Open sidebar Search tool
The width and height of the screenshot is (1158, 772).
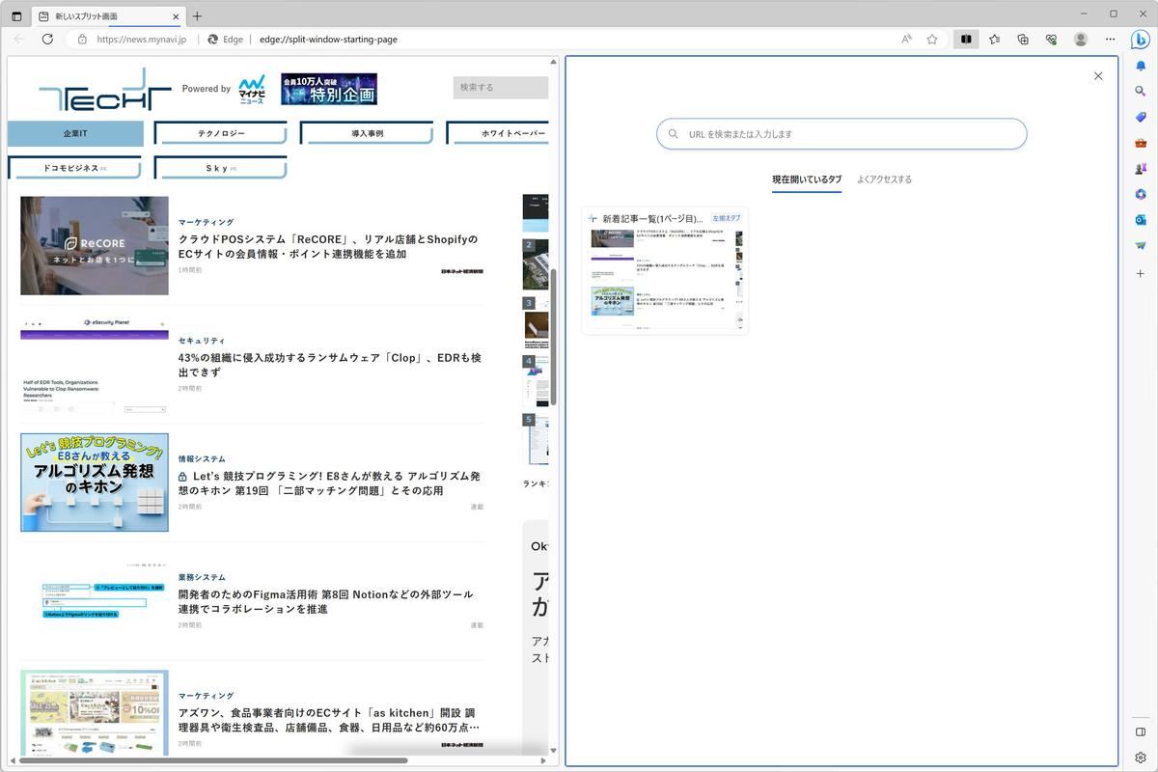tap(1141, 92)
